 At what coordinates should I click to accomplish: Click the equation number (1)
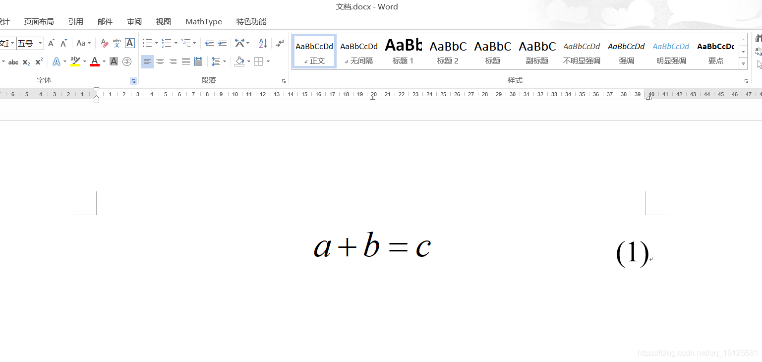click(633, 253)
